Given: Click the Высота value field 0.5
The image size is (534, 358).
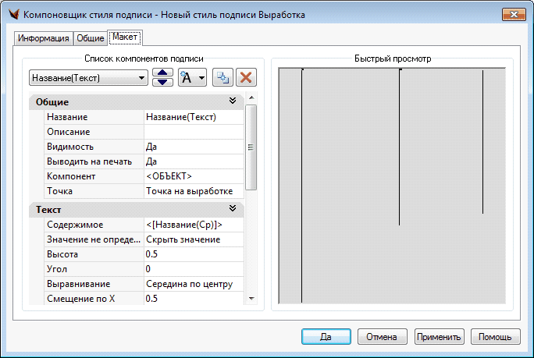Looking at the screenshot, I should [193, 254].
